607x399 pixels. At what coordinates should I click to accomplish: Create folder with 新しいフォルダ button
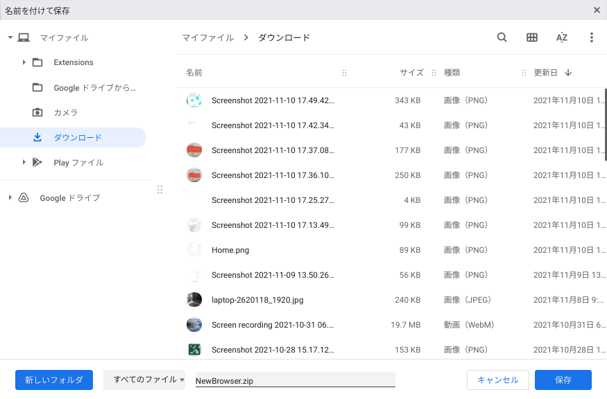tap(54, 380)
